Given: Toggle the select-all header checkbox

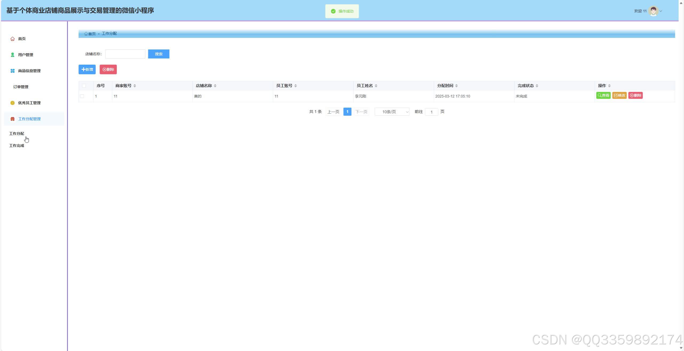Looking at the screenshot, I should pos(84,86).
